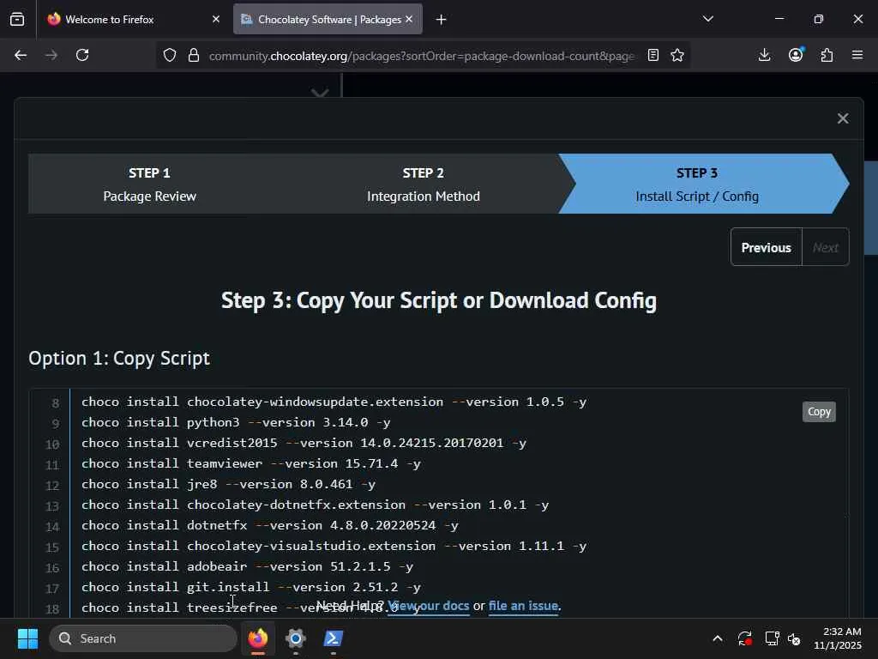The height and width of the screenshot is (659, 878).
Task: Open the Firefox account menu
Action: 796,55
